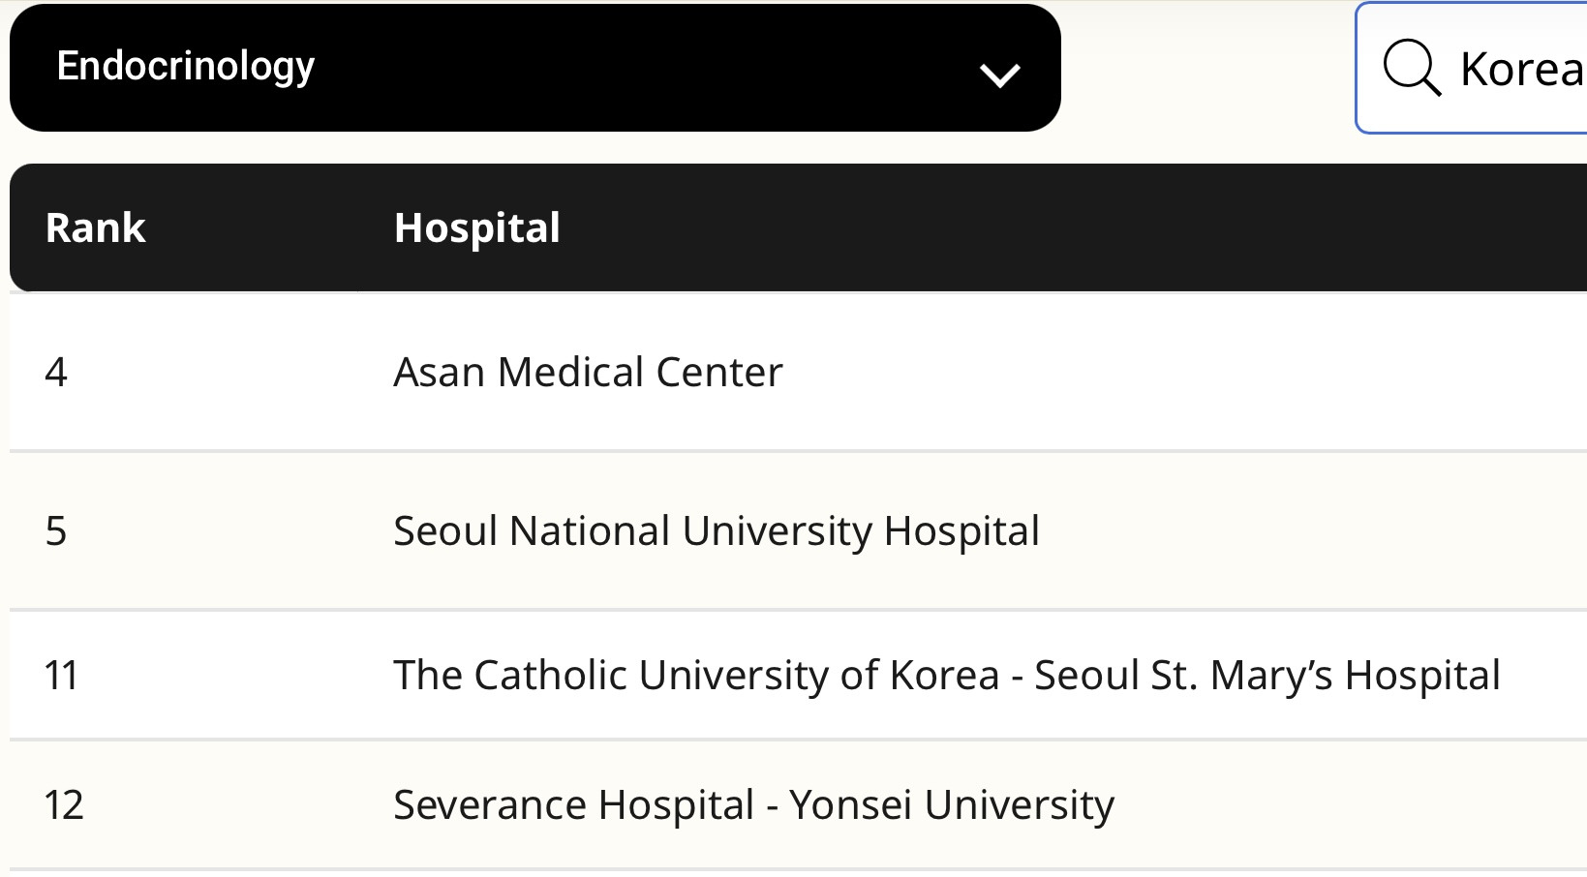The height and width of the screenshot is (877, 1587).
Task: Click rank number 12 in the table
Action: [x=64, y=805]
